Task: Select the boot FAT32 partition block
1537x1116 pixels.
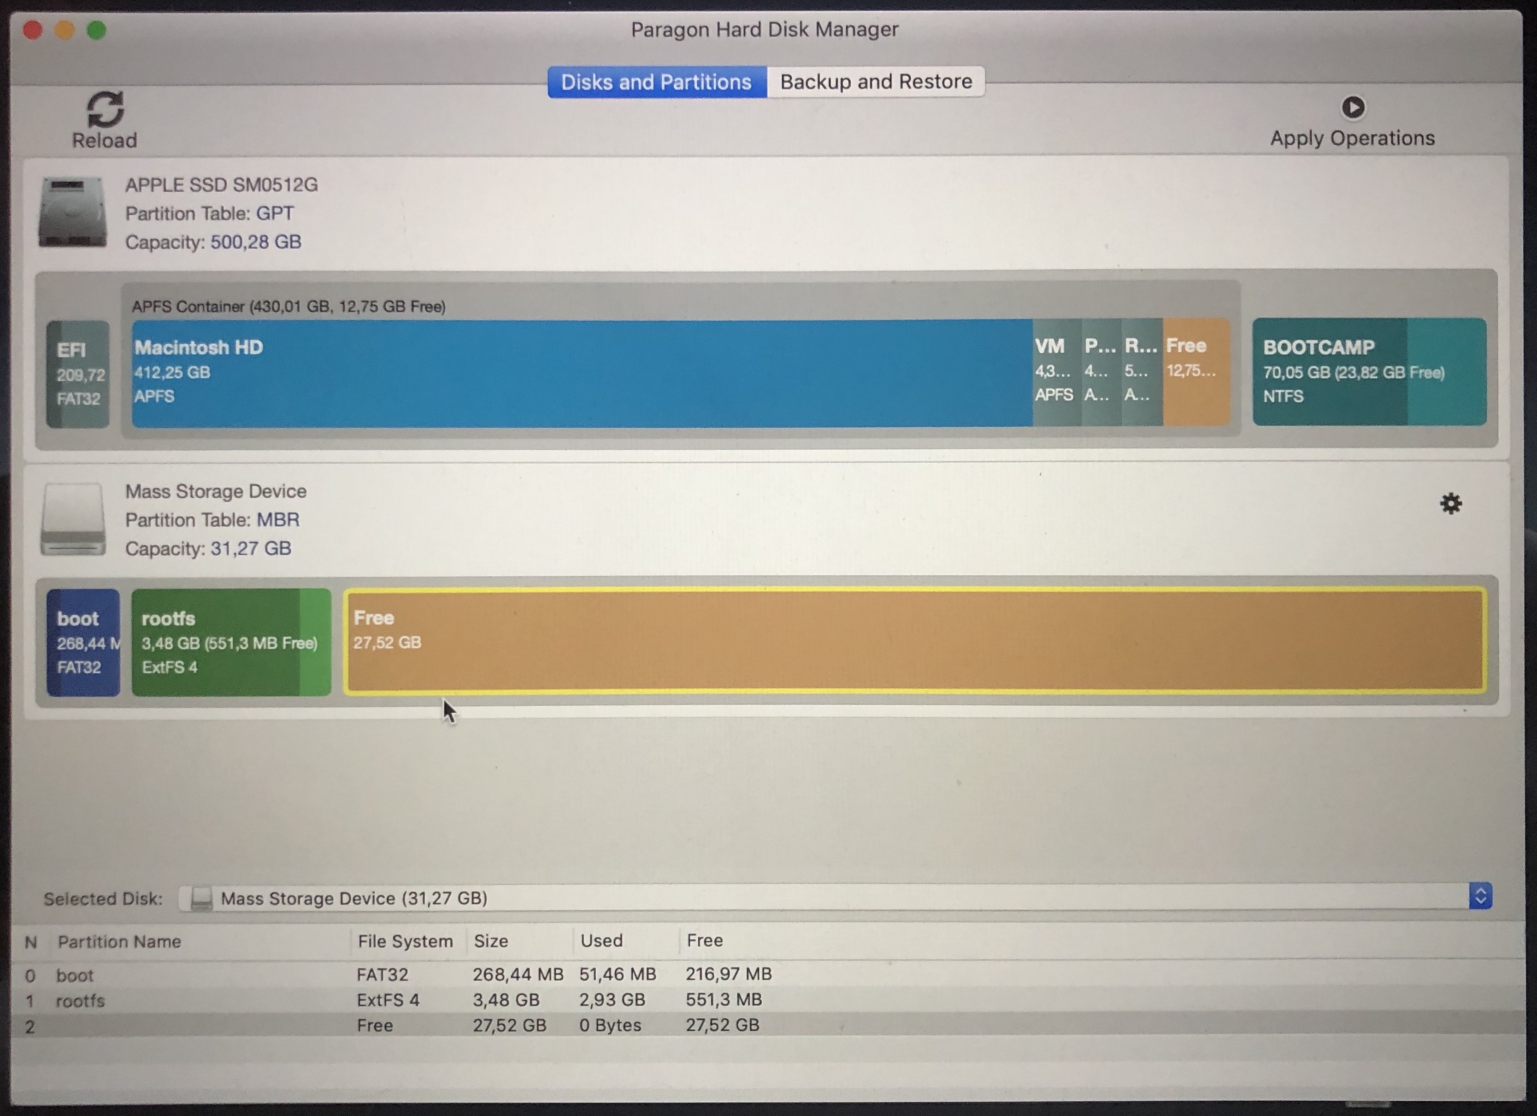Action: (x=82, y=642)
